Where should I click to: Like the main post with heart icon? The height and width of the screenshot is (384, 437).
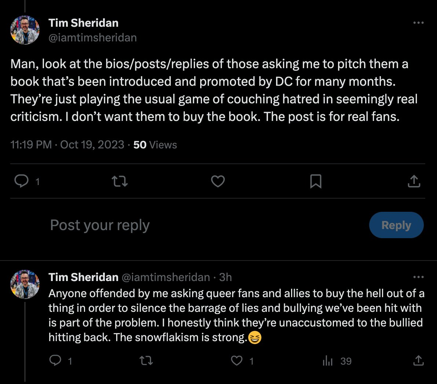[x=218, y=181]
